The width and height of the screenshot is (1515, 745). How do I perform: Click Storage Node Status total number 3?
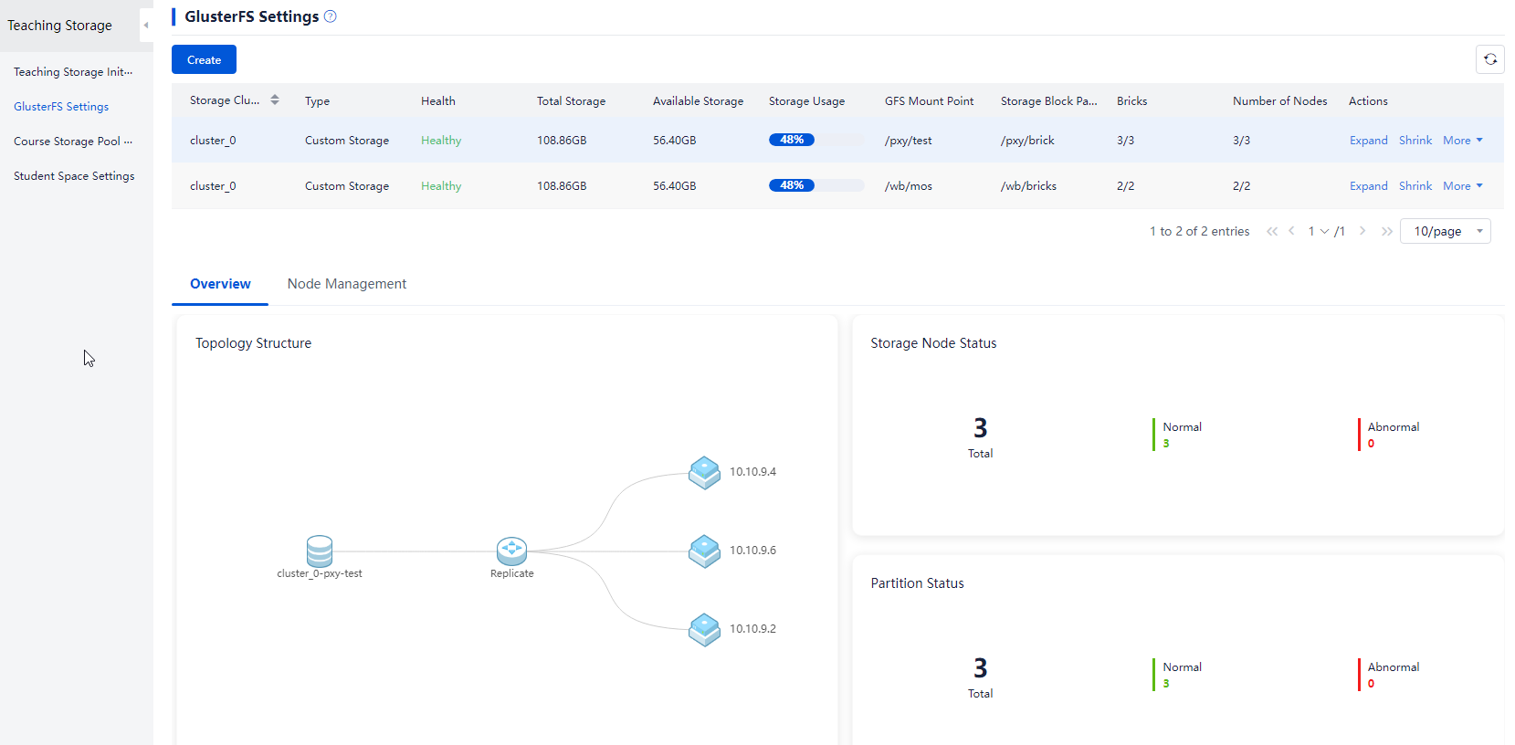pyautogui.click(x=981, y=428)
